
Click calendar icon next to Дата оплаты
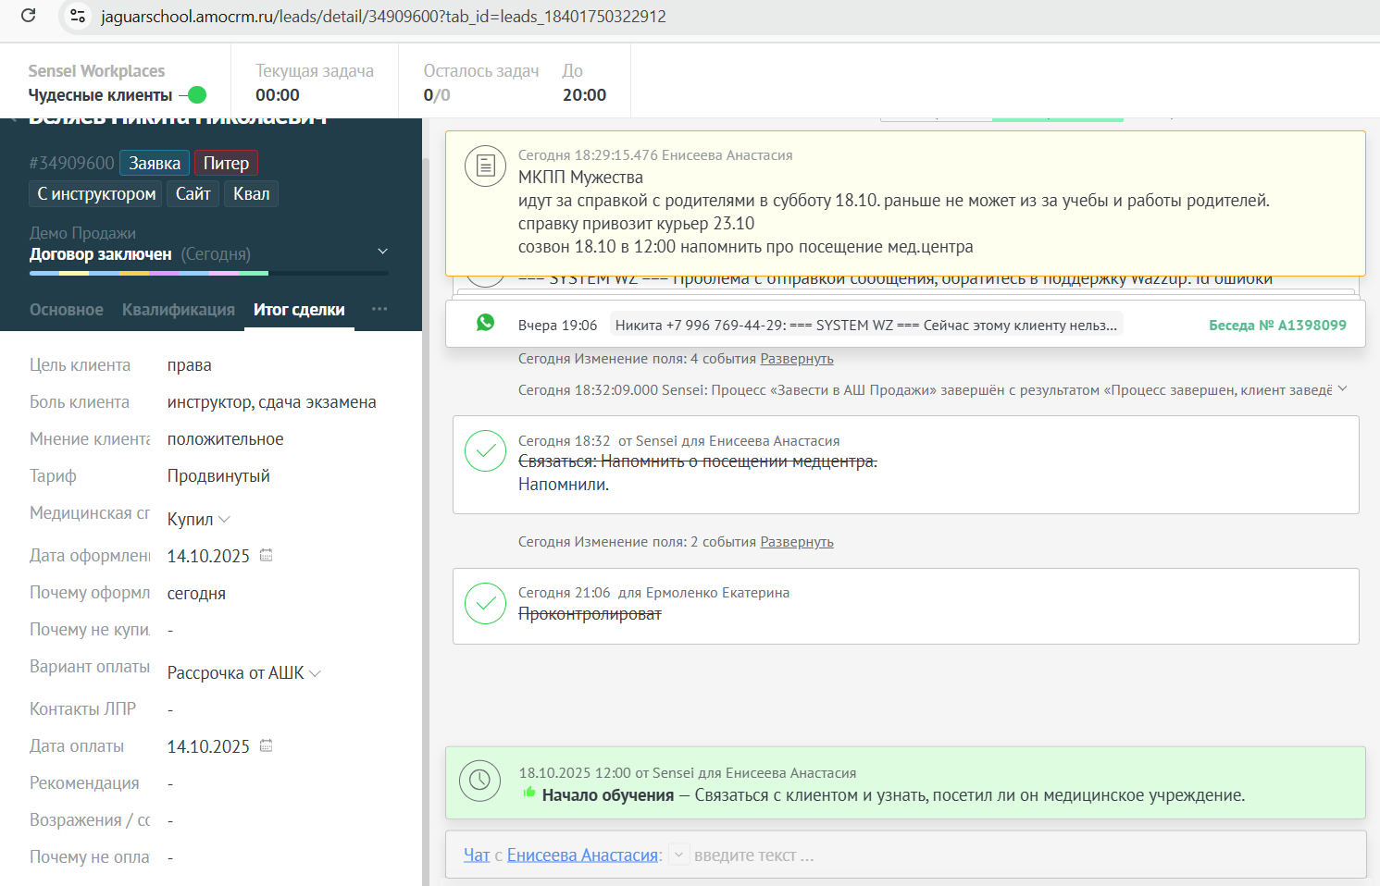click(x=267, y=745)
